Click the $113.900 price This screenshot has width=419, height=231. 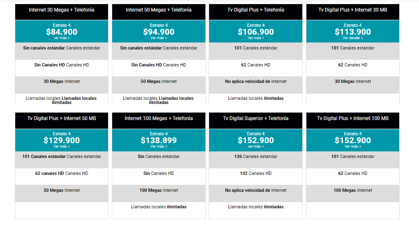(353, 32)
